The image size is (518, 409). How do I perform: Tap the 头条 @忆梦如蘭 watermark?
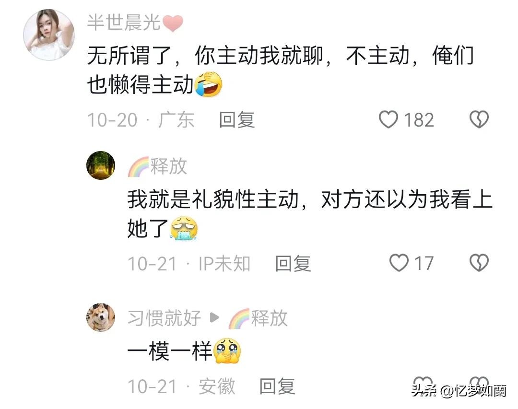tap(459, 391)
